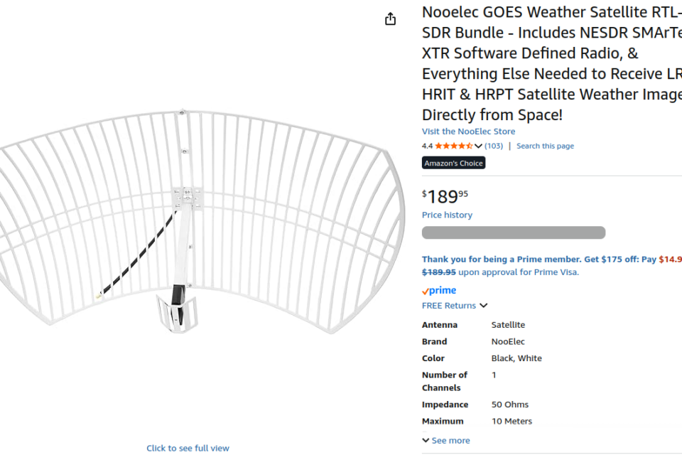This screenshot has width=682, height=455.
Task: Click the 4.4 rating number
Action: click(x=427, y=146)
